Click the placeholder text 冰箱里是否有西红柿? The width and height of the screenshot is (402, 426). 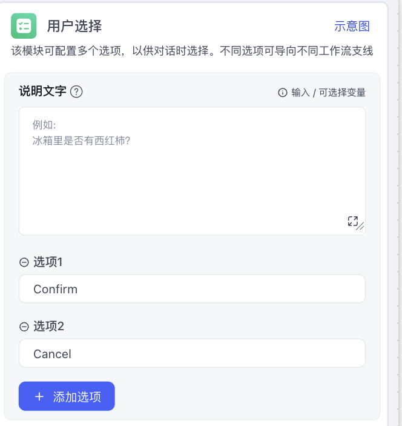click(x=81, y=141)
